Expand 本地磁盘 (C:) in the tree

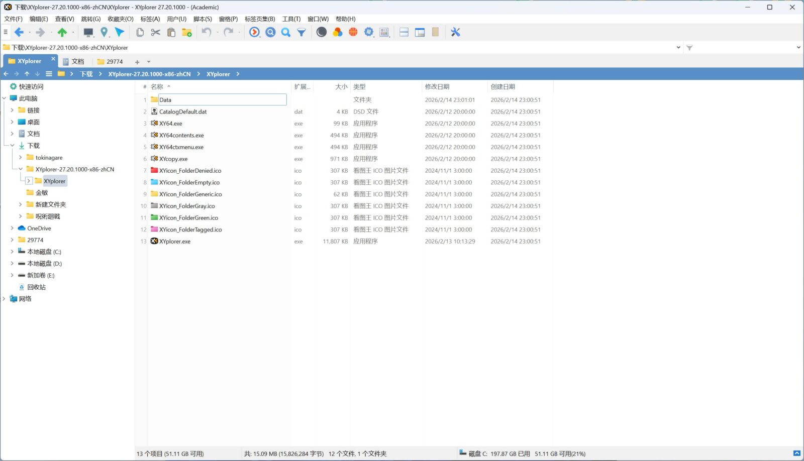click(x=12, y=252)
